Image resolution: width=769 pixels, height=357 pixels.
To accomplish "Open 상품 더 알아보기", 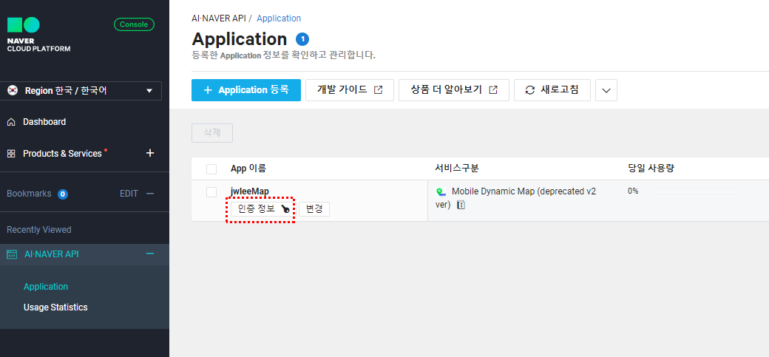I will 454,90.
